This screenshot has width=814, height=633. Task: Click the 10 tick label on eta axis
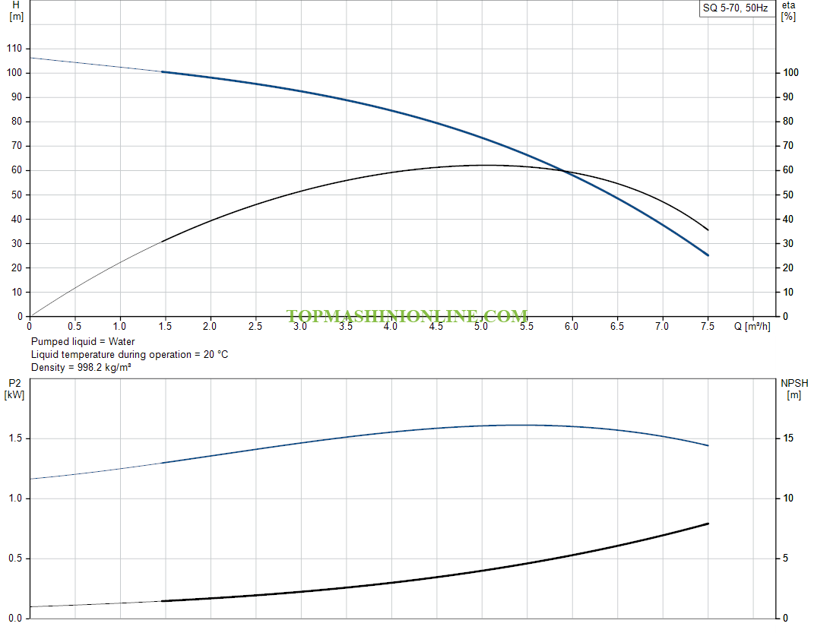pos(788,292)
